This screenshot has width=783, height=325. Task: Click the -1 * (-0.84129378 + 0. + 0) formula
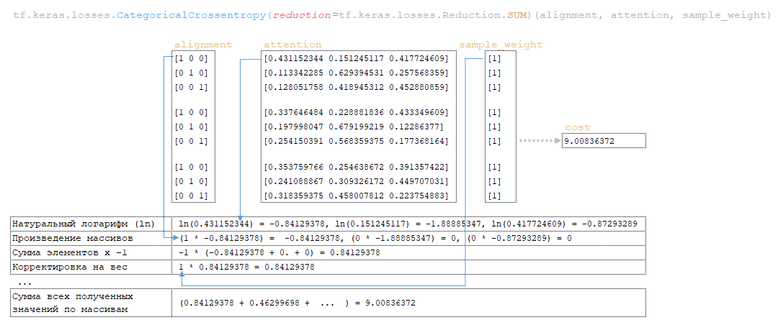279,252
